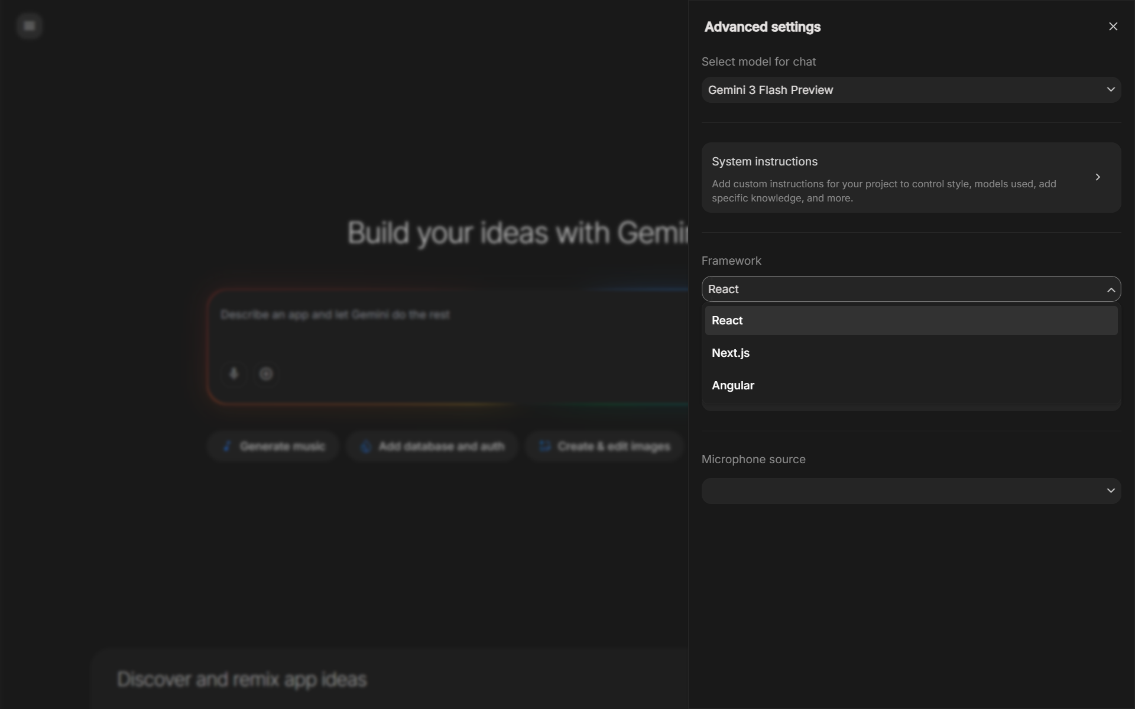Toggle the sidebar menu icon

point(30,26)
